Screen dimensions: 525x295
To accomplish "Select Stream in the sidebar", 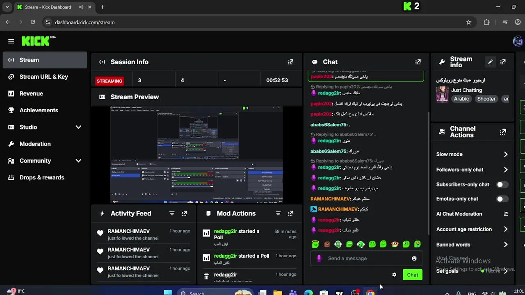I will [45, 60].
